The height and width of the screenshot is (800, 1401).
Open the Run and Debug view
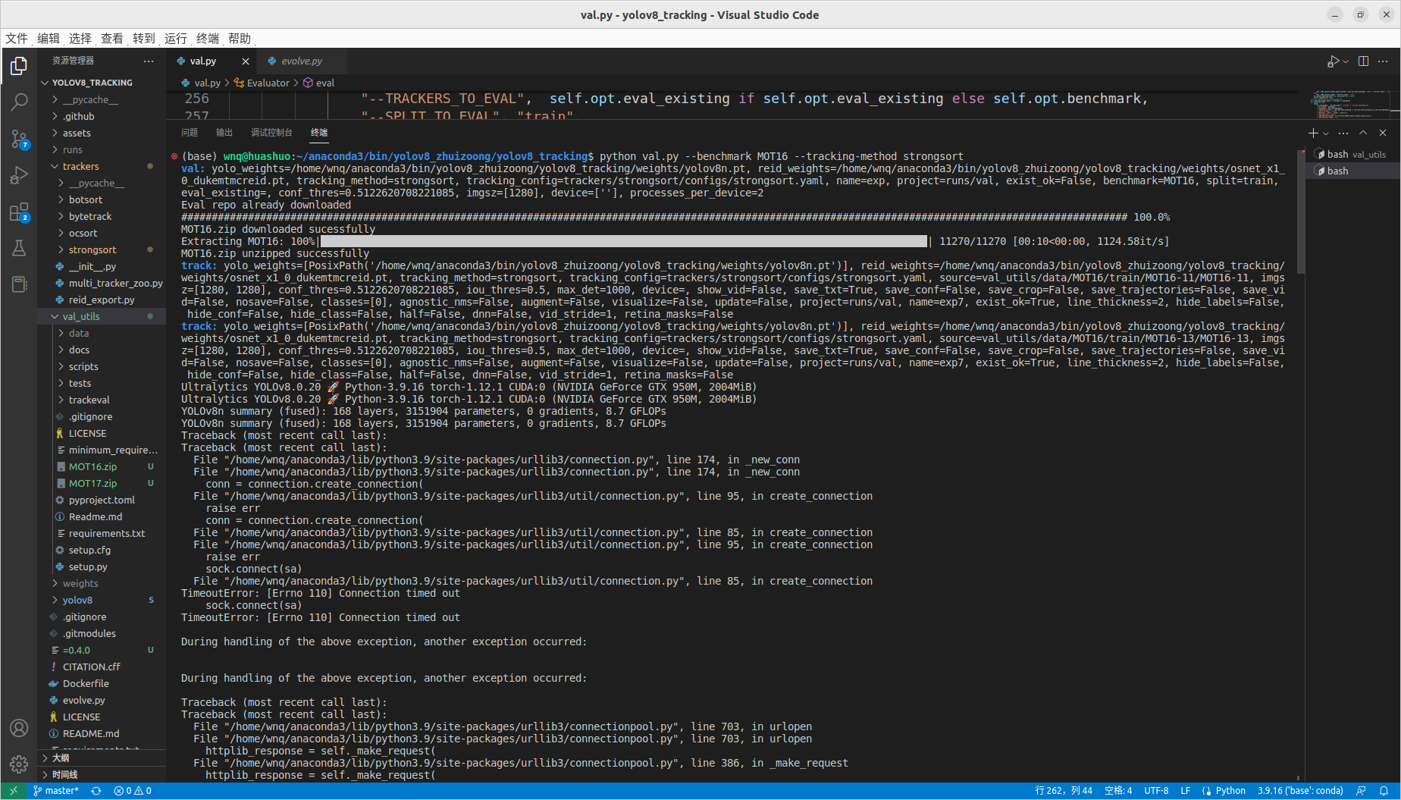click(19, 175)
